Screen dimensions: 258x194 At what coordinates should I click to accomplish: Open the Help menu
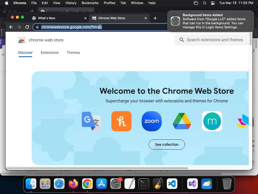[152, 3]
